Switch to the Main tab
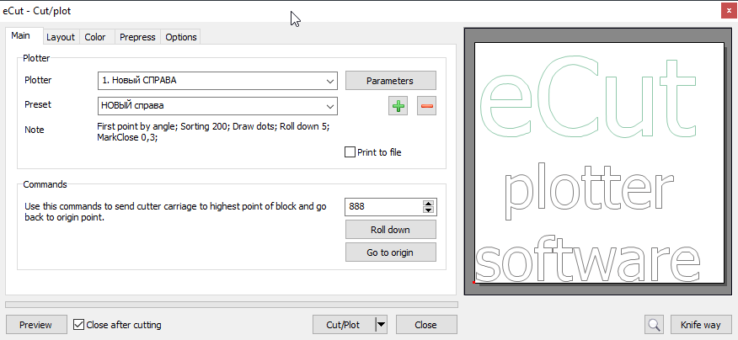The height and width of the screenshot is (340, 738). (x=21, y=35)
